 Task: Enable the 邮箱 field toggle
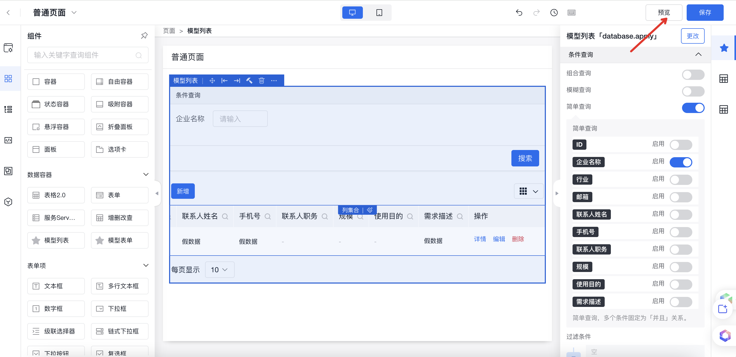pos(681,197)
